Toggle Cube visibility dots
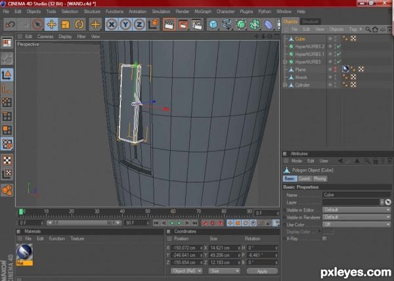 point(335,39)
